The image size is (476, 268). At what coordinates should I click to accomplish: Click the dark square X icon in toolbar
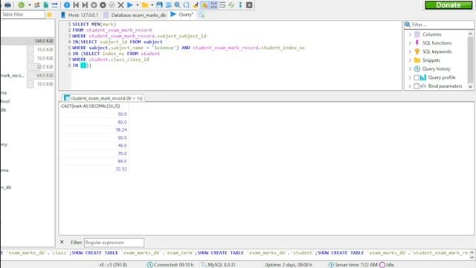point(249,5)
